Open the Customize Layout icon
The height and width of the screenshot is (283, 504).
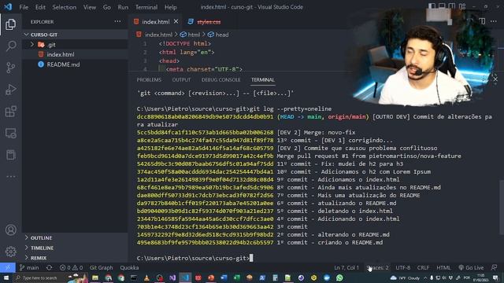tap(462, 6)
